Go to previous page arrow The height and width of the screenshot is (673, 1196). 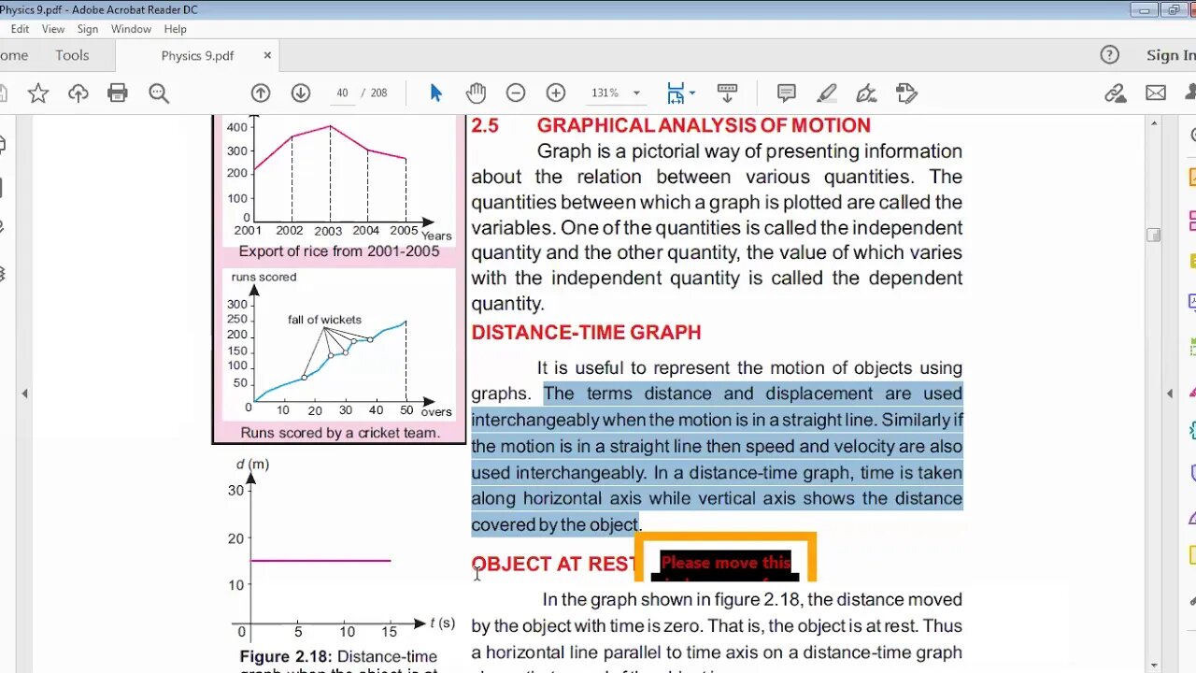[x=261, y=93]
